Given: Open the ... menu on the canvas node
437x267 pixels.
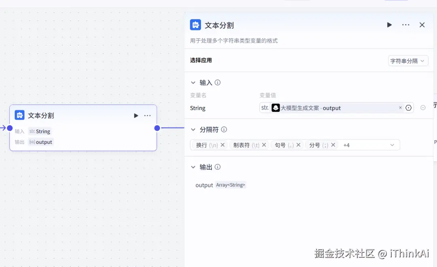Looking at the screenshot, I should point(147,115).
